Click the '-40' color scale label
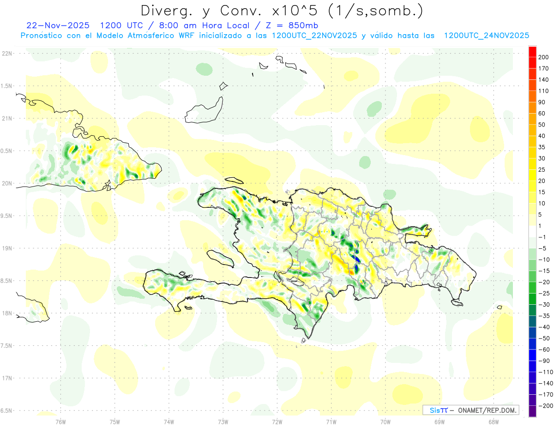Screen dimensions: 554x428 [x=544, y=327]
